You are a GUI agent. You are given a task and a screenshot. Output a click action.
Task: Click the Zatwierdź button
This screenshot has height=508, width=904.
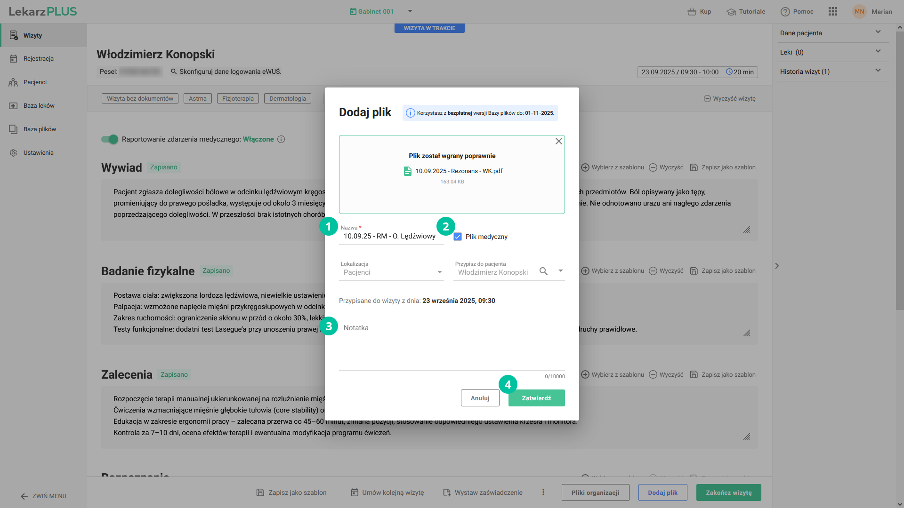[x=536, y=398]
